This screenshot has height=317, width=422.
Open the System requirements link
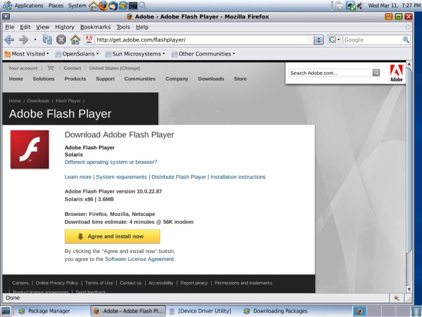tap(121, 177)
